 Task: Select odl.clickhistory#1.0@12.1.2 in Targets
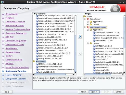point(108,62)
